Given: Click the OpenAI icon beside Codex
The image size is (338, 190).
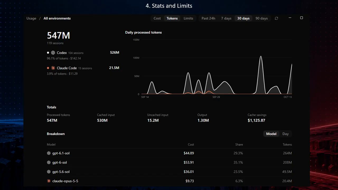Looking at the screenshot, I should [x=53, y=53].
